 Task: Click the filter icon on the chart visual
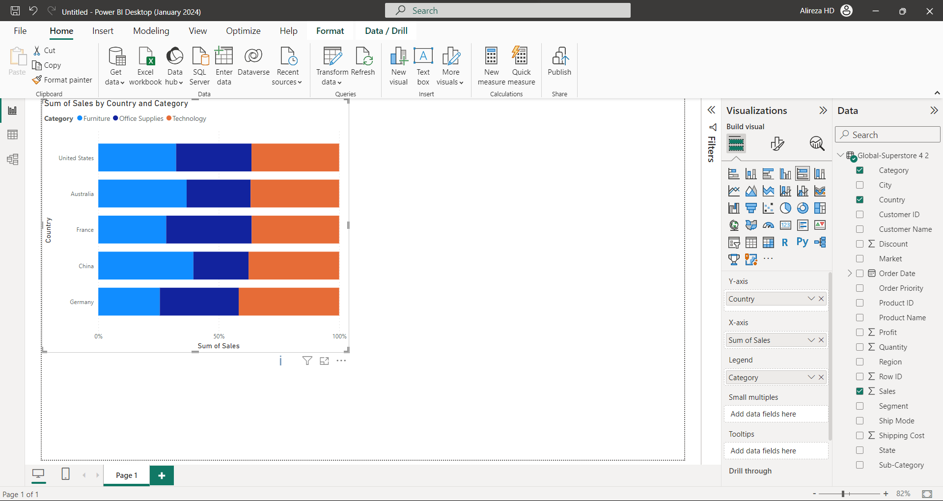tap(307, 361)
